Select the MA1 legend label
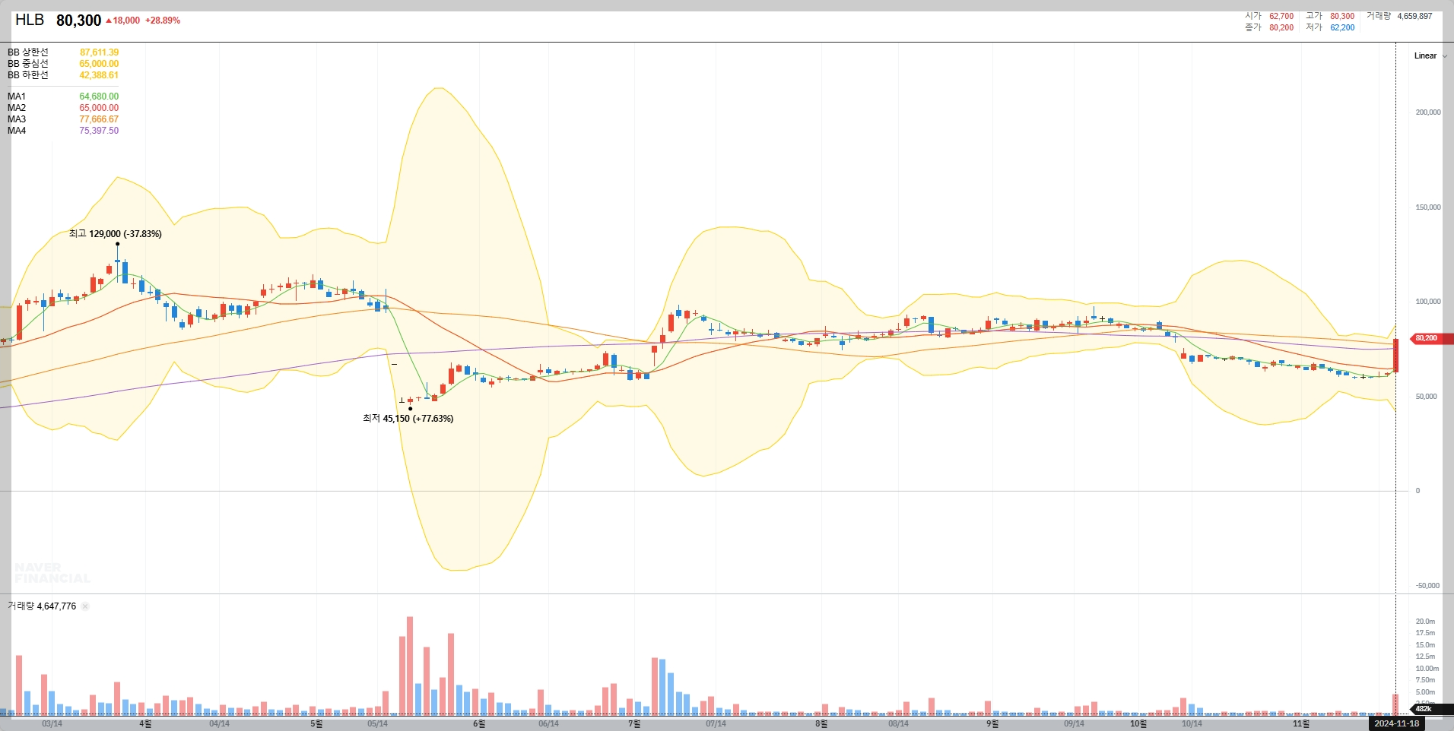1454x731 pixels. pyautogui.click(x=17, y=97)
